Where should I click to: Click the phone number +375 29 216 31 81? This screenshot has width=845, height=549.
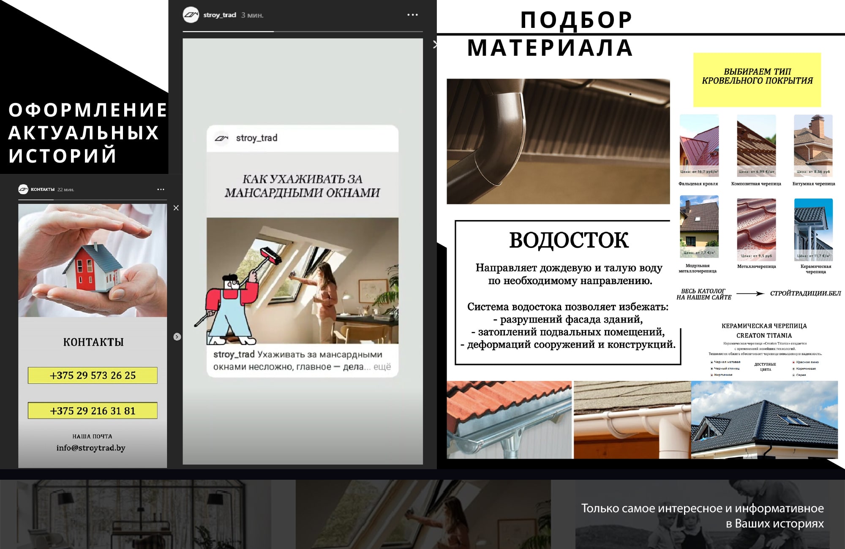pos(93,410)
